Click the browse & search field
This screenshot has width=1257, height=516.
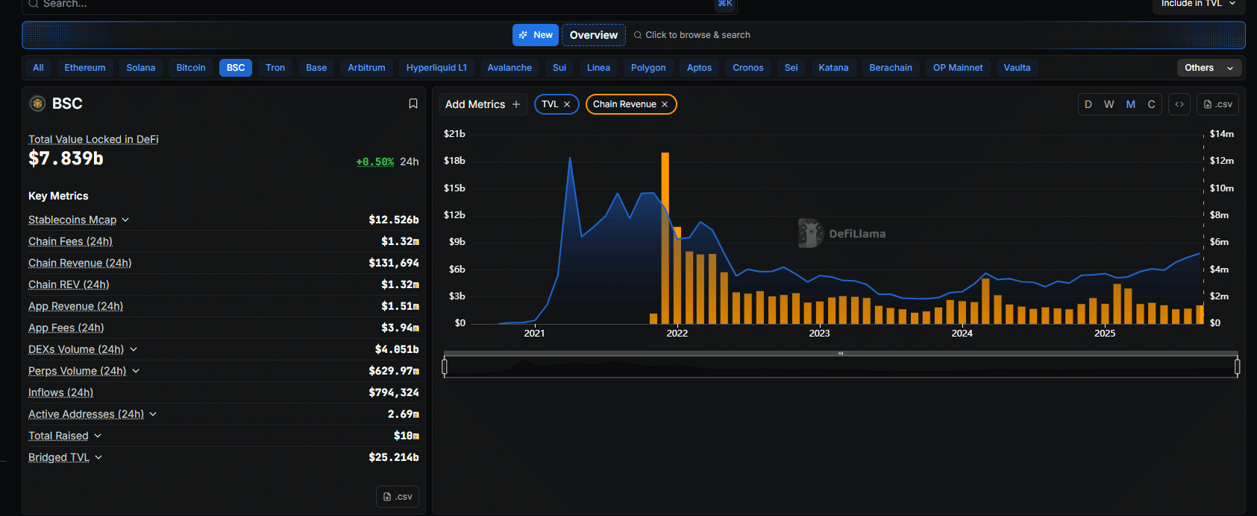[x=698, y=35]
